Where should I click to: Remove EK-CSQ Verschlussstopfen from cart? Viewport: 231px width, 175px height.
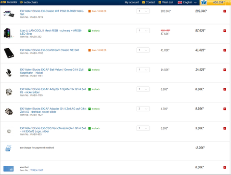[225, 128]
